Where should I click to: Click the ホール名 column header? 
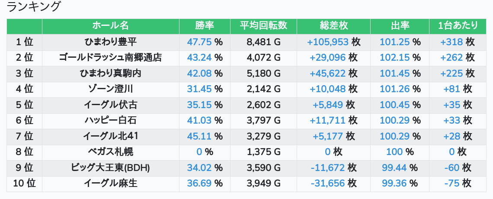110,26
